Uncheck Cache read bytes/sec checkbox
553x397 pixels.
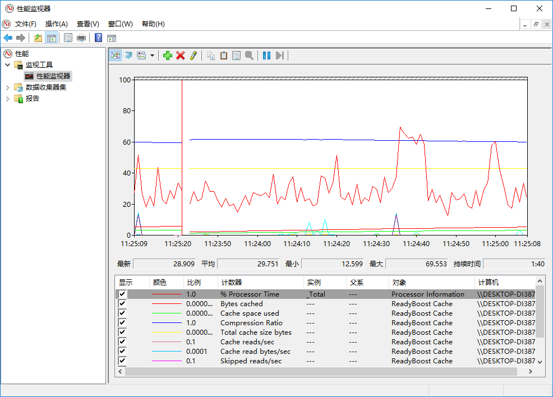tap(122, 351)
